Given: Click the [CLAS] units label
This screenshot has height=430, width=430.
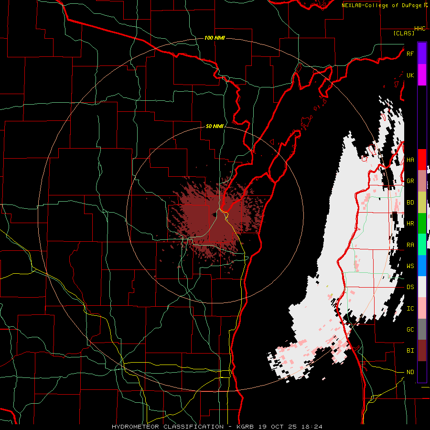Looking at the screenshot, I should point(404,33).
